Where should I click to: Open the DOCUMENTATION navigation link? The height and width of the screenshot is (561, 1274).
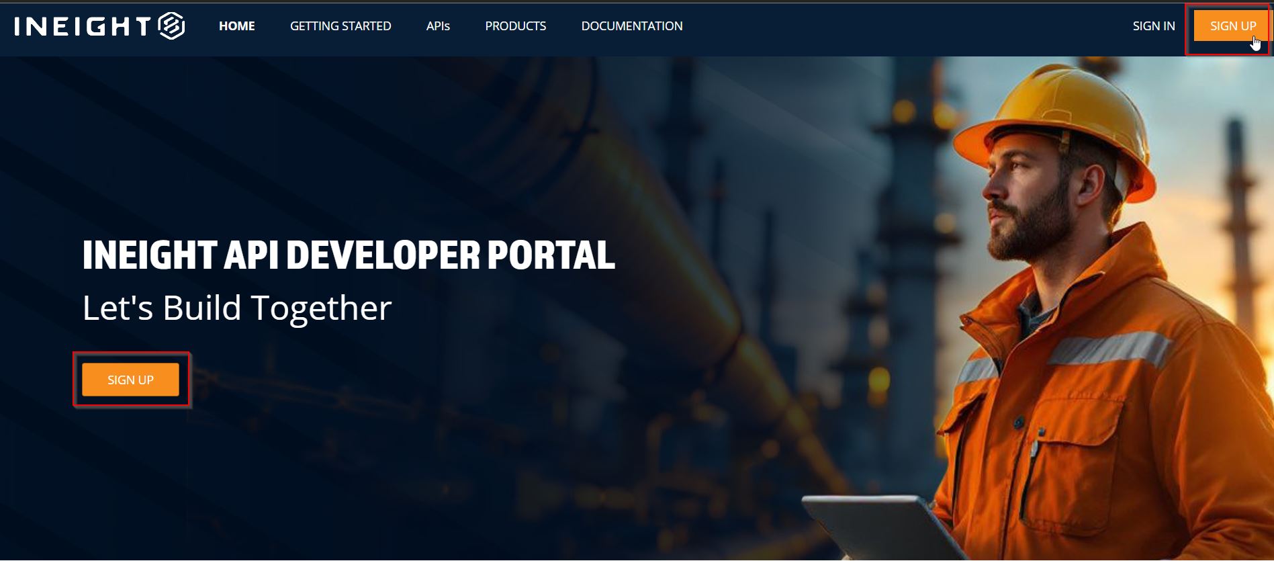click(631, 26)
